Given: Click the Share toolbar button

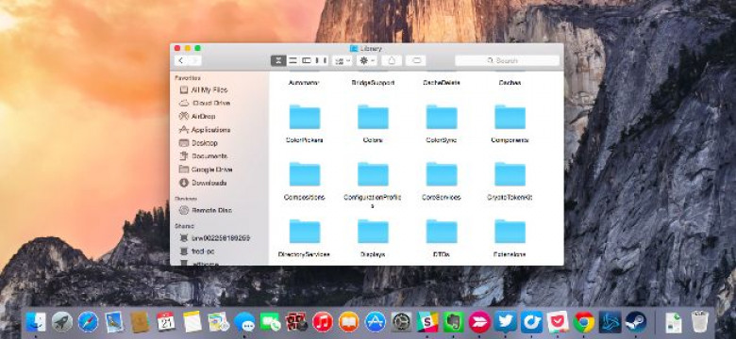Looking at the screenshot, I should point(392,60).
